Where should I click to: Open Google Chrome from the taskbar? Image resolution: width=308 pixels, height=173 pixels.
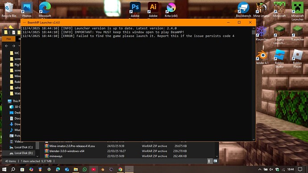[x=120, y=169]
